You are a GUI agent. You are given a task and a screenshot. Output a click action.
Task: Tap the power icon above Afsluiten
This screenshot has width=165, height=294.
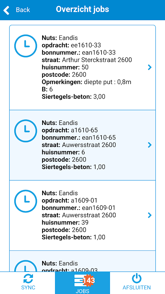(137, 278)
